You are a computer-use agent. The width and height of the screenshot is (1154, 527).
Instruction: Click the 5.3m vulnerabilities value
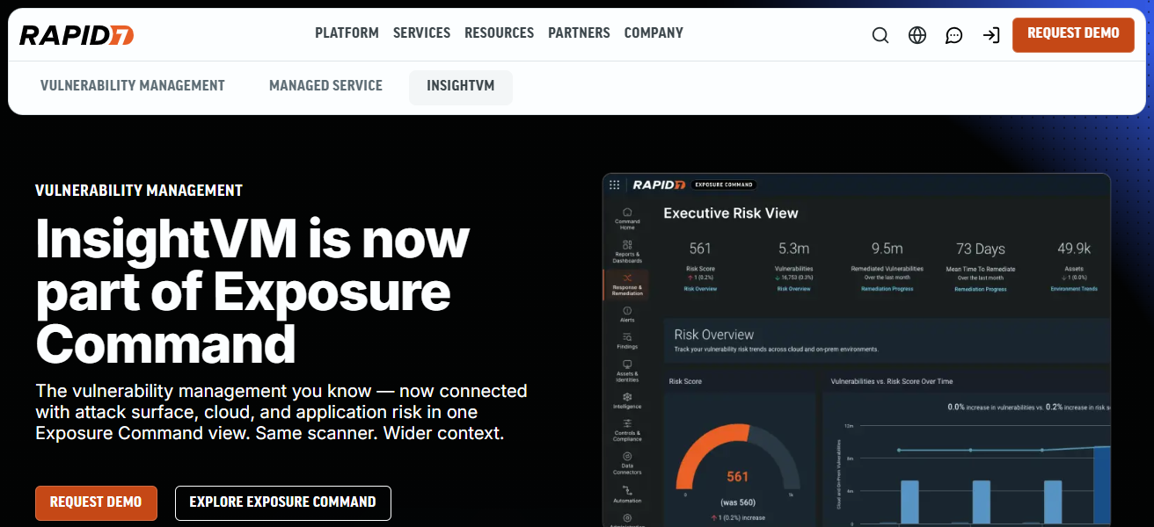coord(793,249)
